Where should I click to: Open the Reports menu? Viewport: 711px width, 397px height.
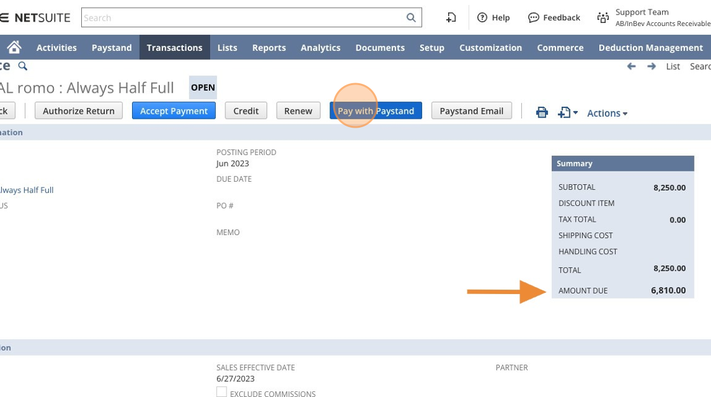click(269, 48)
